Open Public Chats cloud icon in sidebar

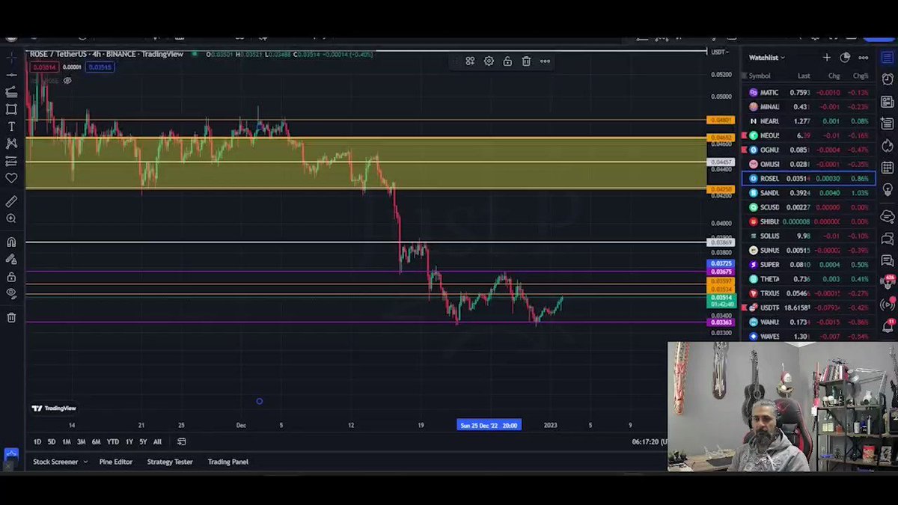tap(888, 216)
